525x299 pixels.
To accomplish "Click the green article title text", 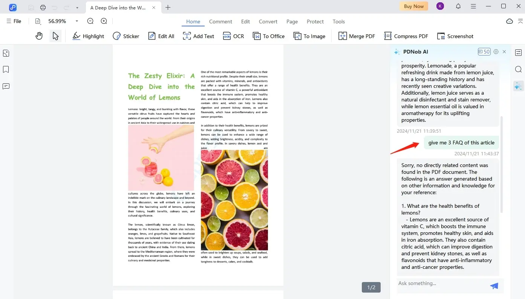I will pyautogui.click(x=161, y=87).
